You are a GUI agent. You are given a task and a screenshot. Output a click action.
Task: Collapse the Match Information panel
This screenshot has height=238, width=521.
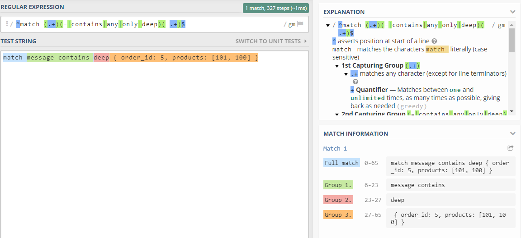pos(512,134)
